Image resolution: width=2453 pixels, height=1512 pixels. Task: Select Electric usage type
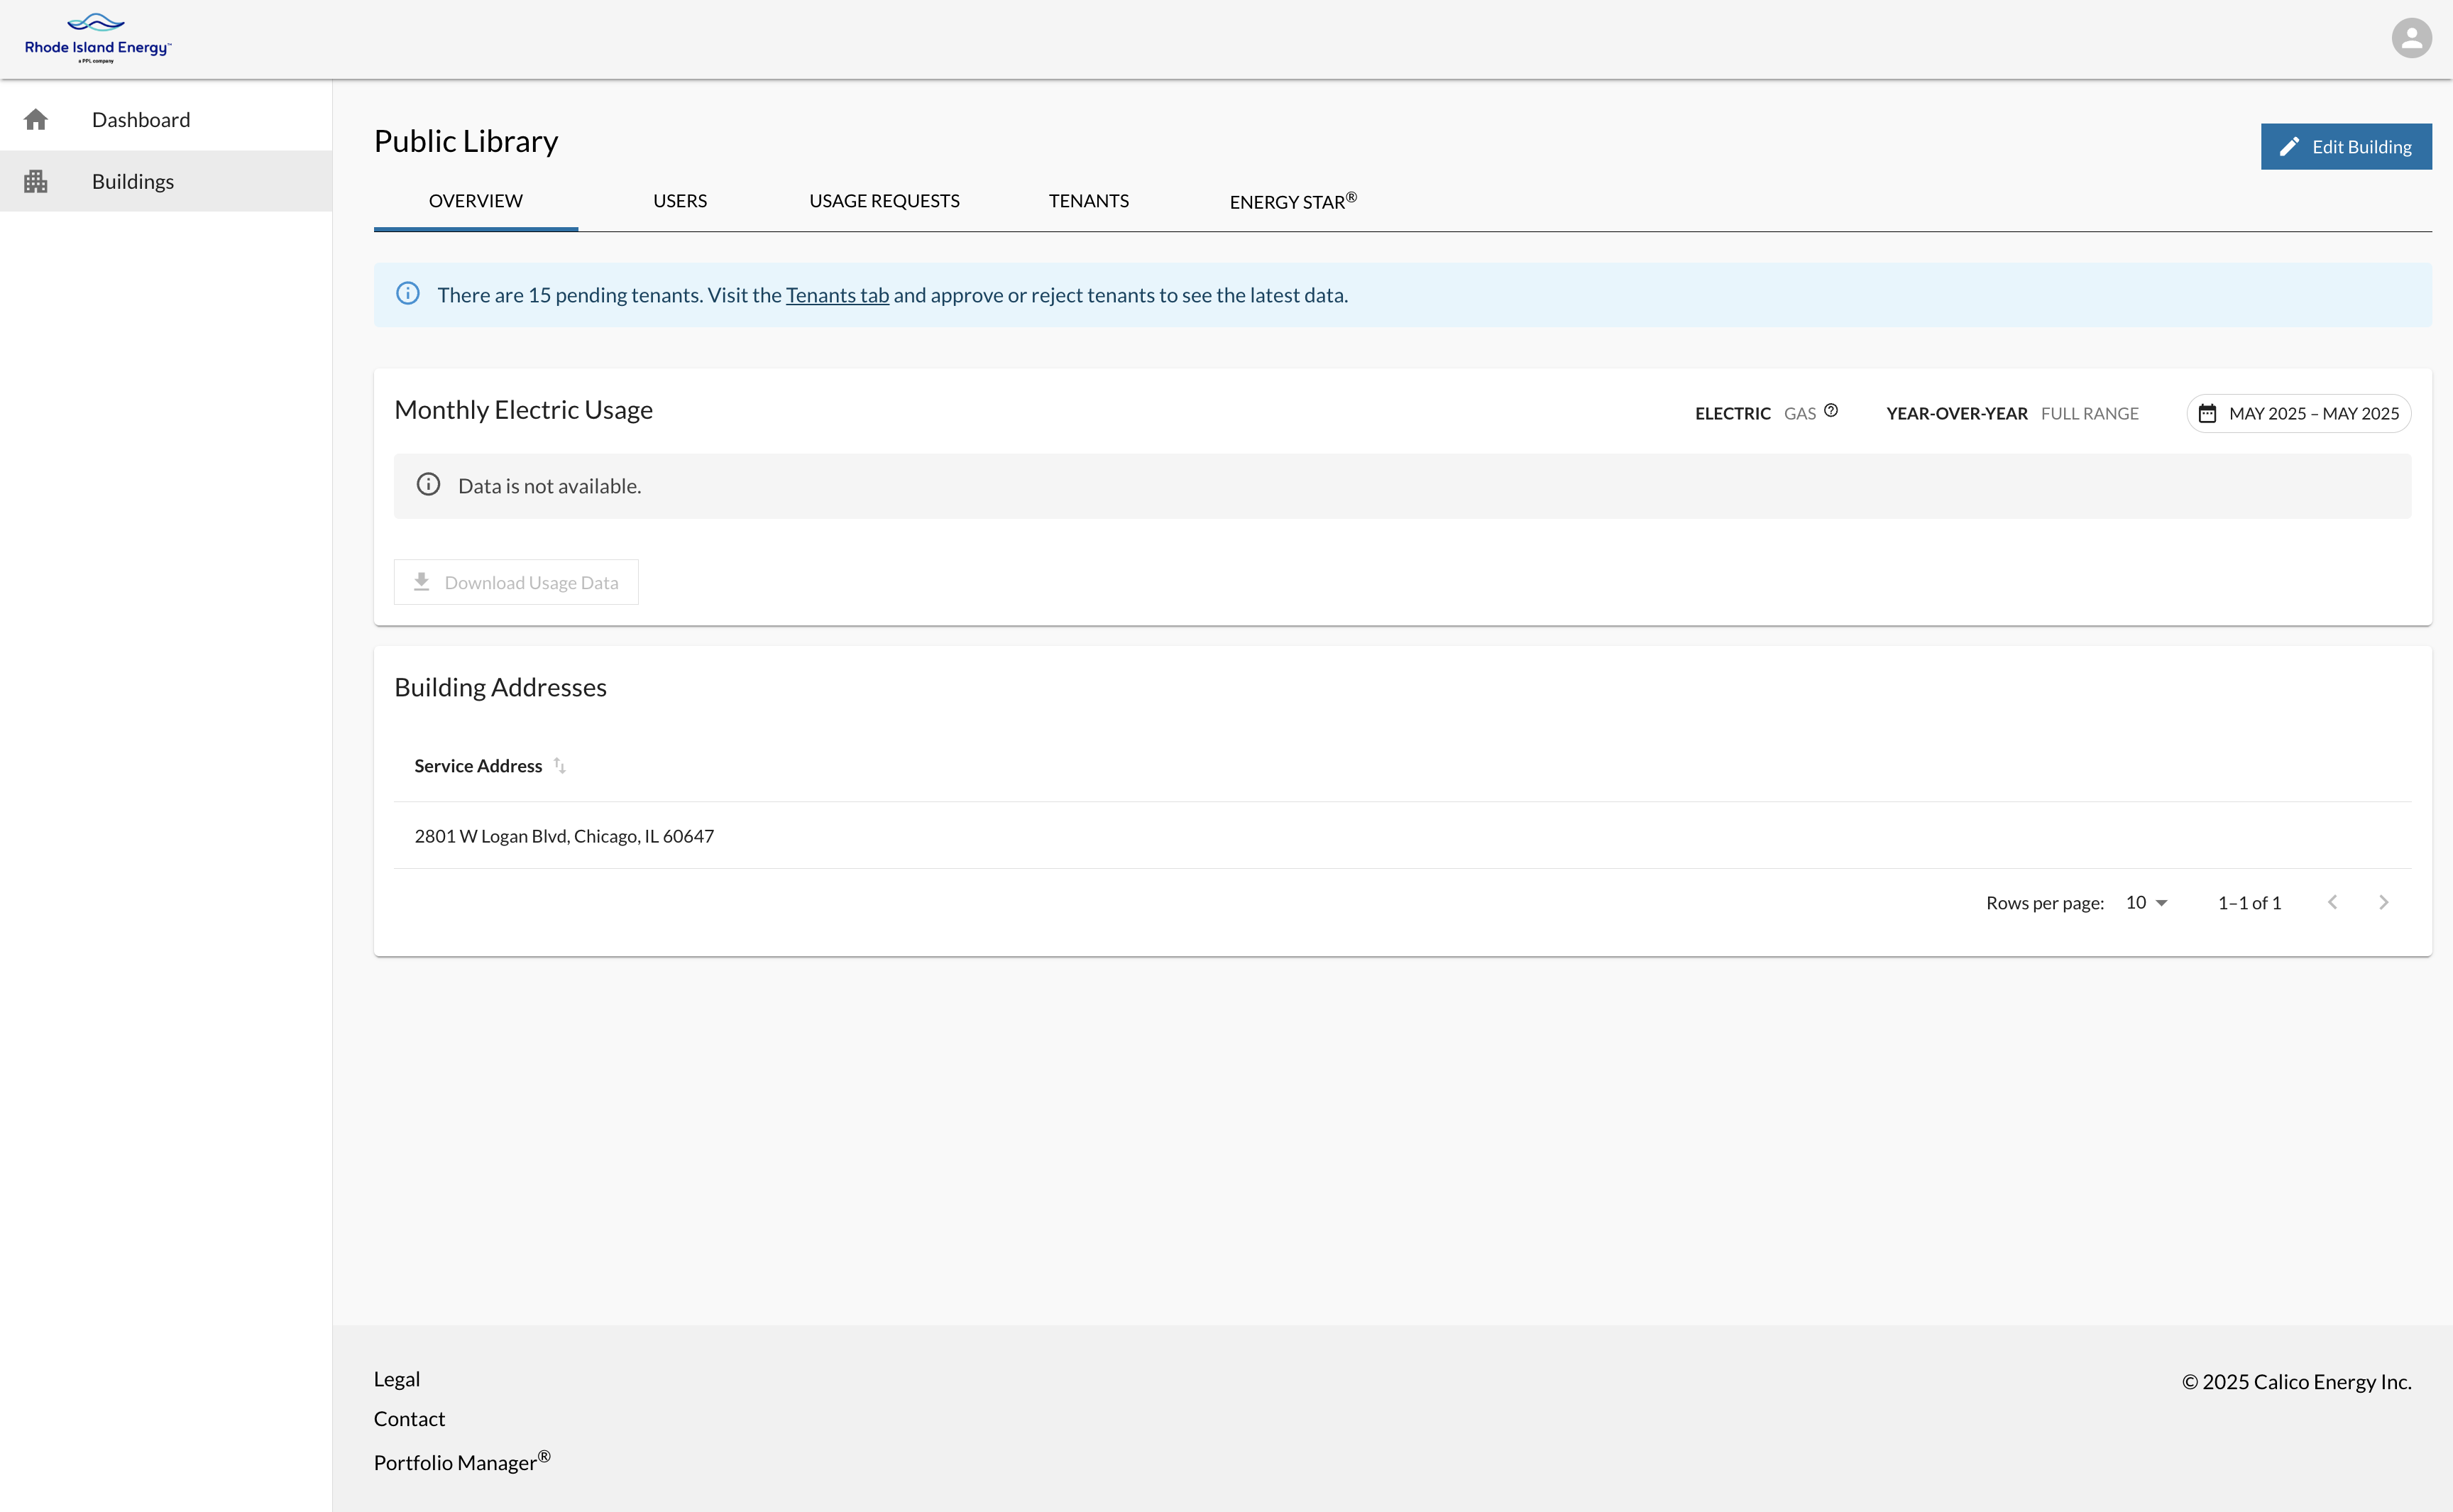coord(1733,414)
